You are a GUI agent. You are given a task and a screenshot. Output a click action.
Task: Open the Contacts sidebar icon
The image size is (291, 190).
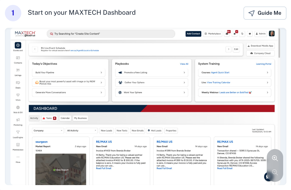tap(18, 58)
